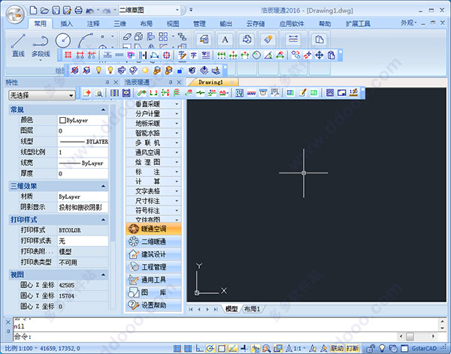Click the four-arrow move icon on floating toolbar

(319, 55)
